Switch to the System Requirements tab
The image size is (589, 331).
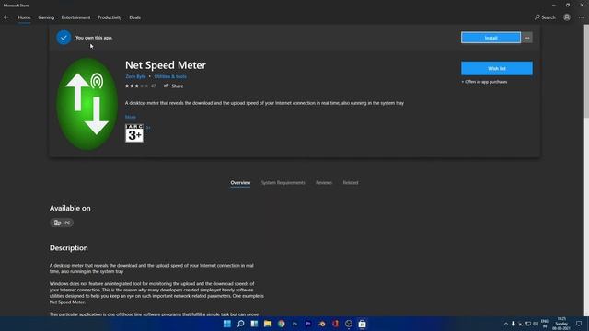tap(283, 183)
